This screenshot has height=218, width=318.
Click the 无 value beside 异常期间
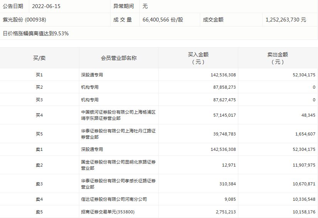coord(145,6)
